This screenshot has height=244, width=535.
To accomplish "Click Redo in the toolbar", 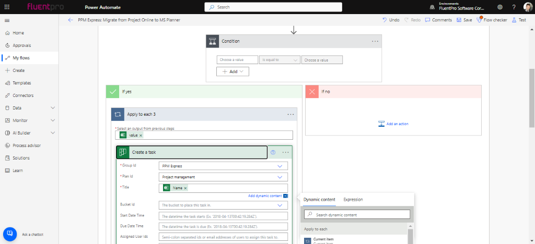I will click(412, 20).
